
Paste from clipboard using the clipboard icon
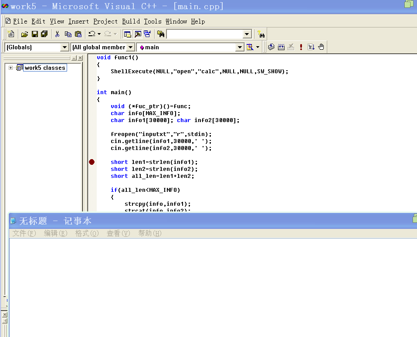(x=78, y=34)
